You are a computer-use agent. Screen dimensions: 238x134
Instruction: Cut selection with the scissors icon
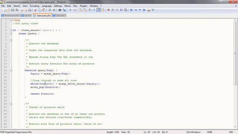click(35, 10)
